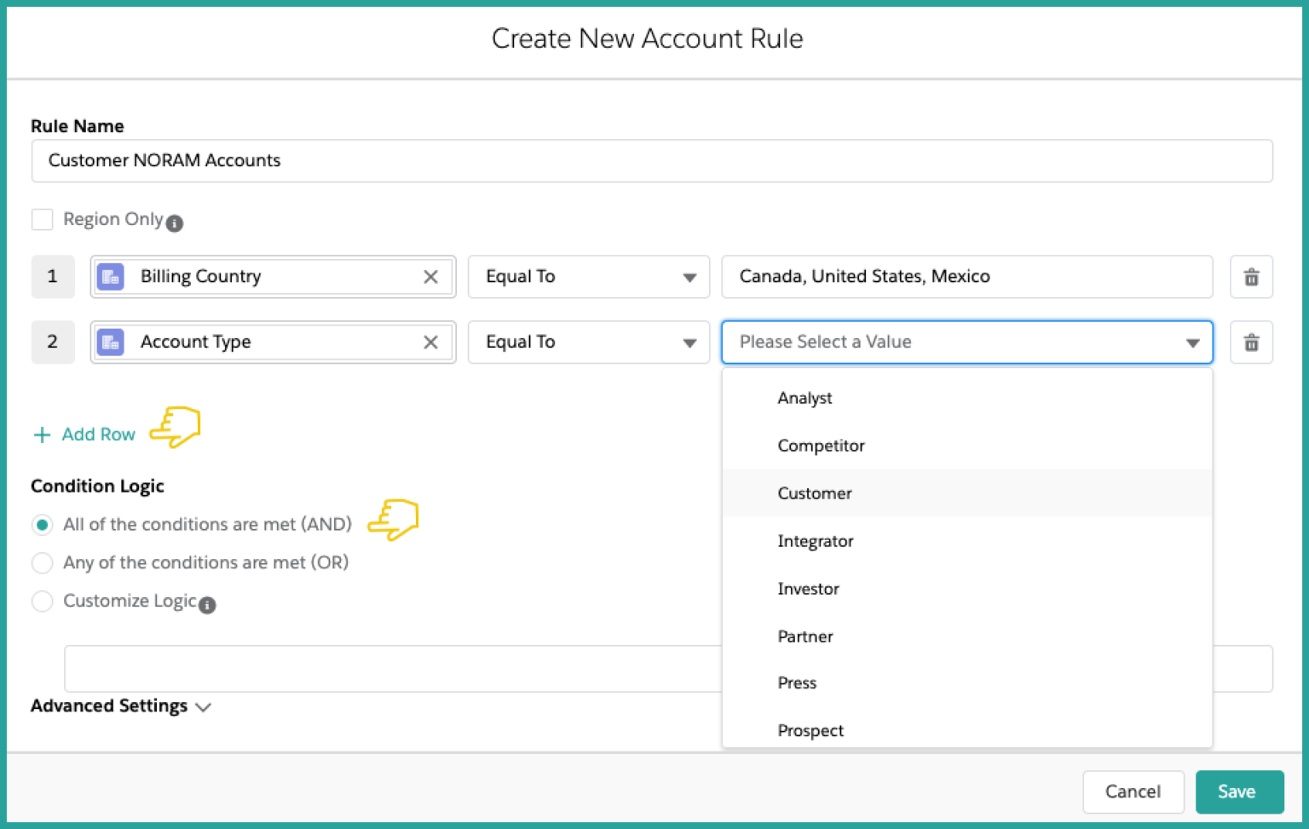The width and height of the screenshot is (1309, 829).
Task: Expand the Advanced Settings section
Action: click(x=121, y=706)
